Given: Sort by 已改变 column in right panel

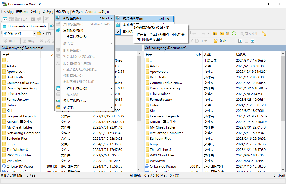Looking at the screenshot, I should click(254, 54).
